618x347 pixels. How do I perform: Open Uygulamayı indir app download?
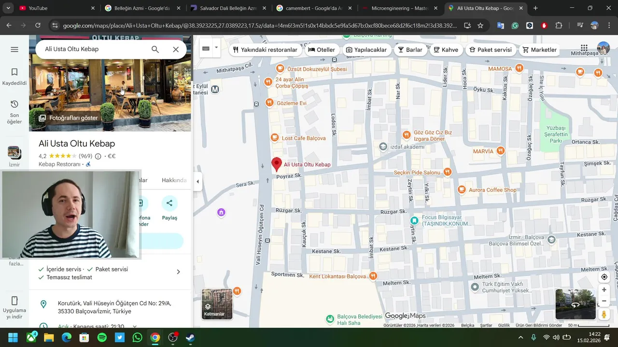[14, 308]
